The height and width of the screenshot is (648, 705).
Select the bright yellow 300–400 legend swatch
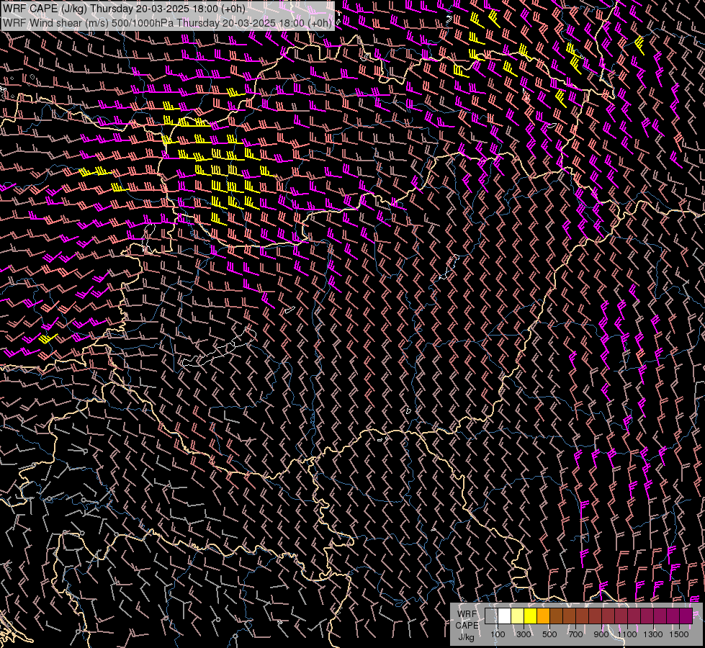pos(531,616)
